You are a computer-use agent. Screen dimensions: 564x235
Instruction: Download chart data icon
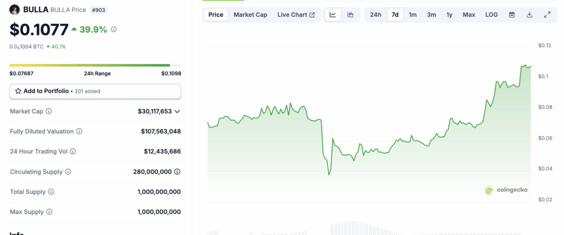529,15
